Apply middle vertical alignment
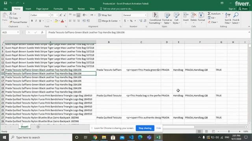 tap(74, 15)
